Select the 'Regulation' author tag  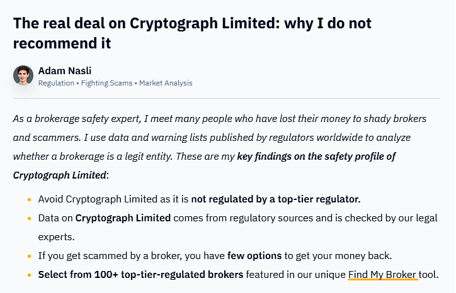pos(56,83)
